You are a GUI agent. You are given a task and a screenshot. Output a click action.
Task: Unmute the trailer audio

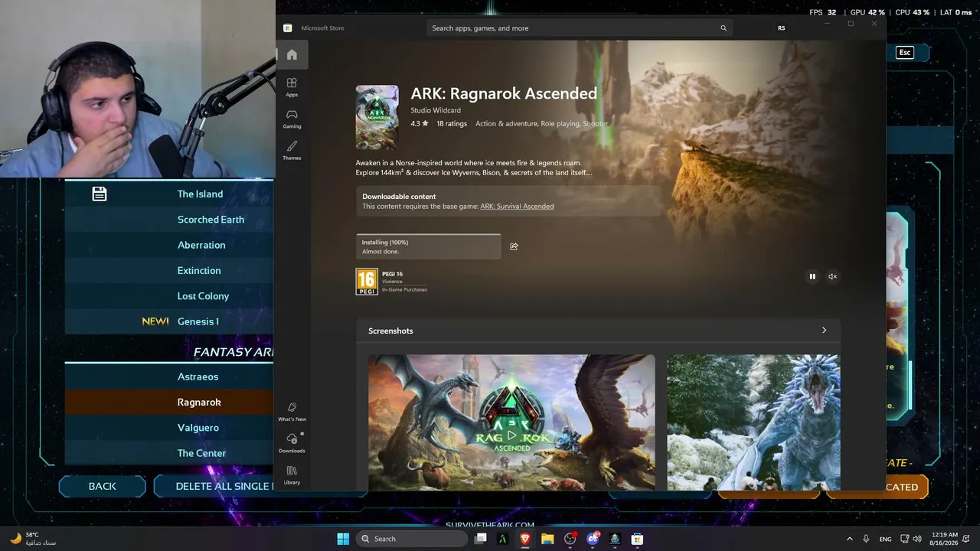pyautogui.click(x=833, y=276)
